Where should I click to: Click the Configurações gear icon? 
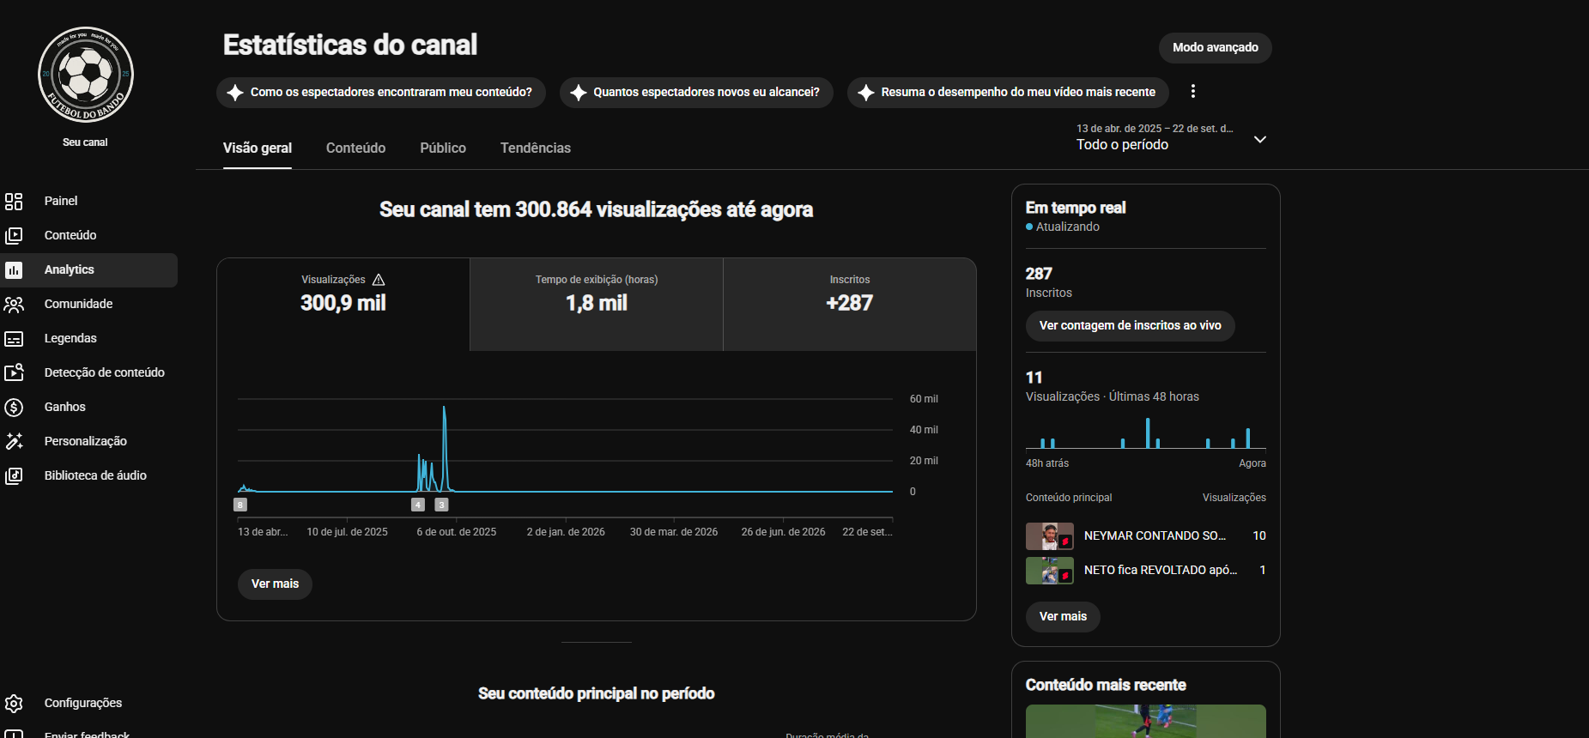[14, 703]
